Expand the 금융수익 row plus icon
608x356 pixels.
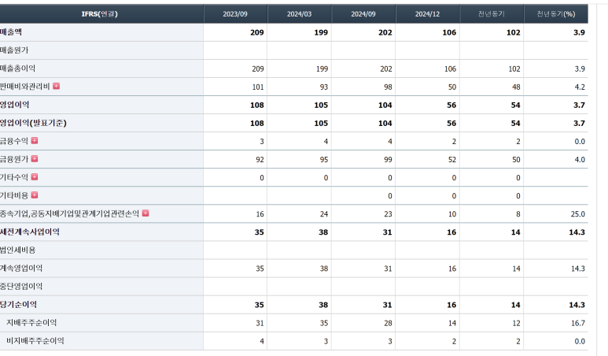[x=35, y=140]
